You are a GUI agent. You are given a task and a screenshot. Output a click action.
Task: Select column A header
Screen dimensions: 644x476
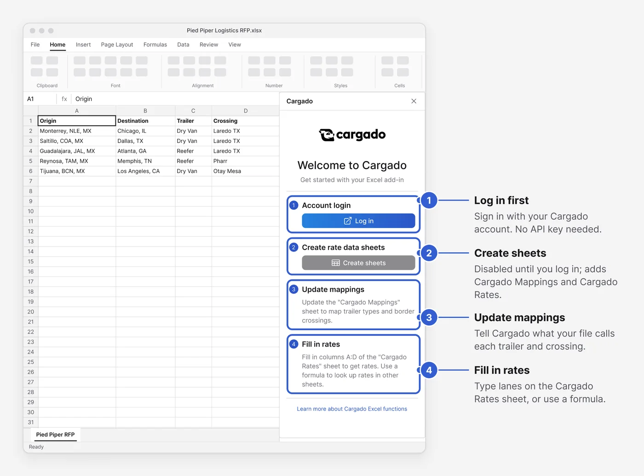tap(77, 111)
